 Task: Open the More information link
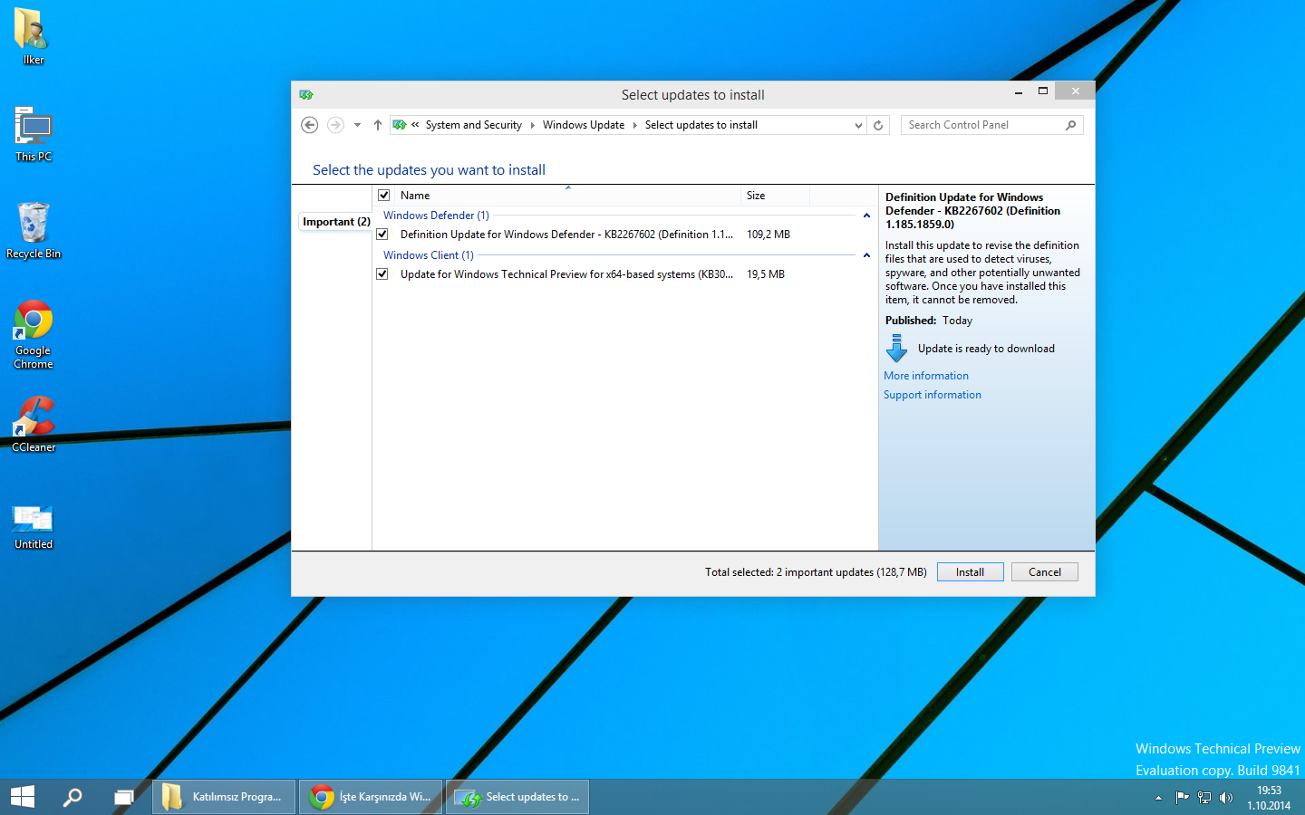pyautogui.click(x=926, y=376)
